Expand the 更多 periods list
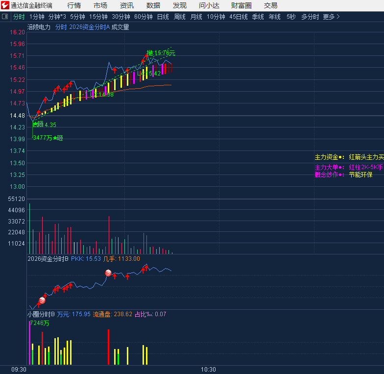This screenshot has width=384, height=374. [331, 17]
